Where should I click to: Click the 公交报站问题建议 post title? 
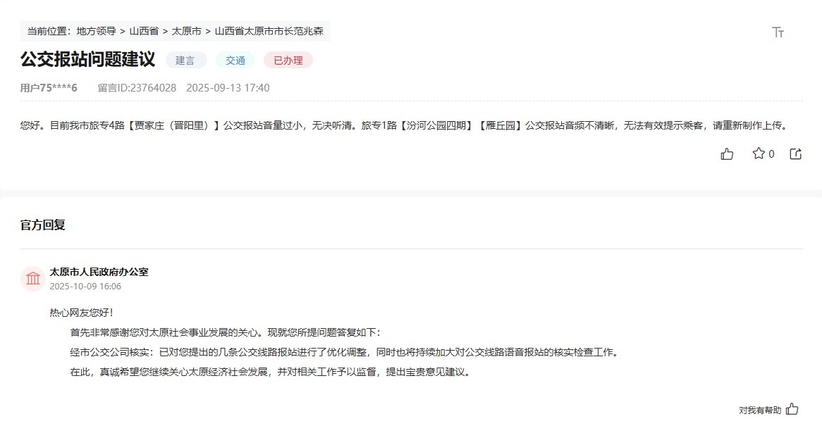(88, 59)
